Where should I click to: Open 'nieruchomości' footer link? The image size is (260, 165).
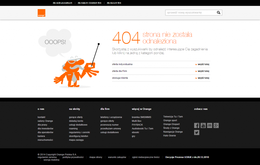click(45, 140)
